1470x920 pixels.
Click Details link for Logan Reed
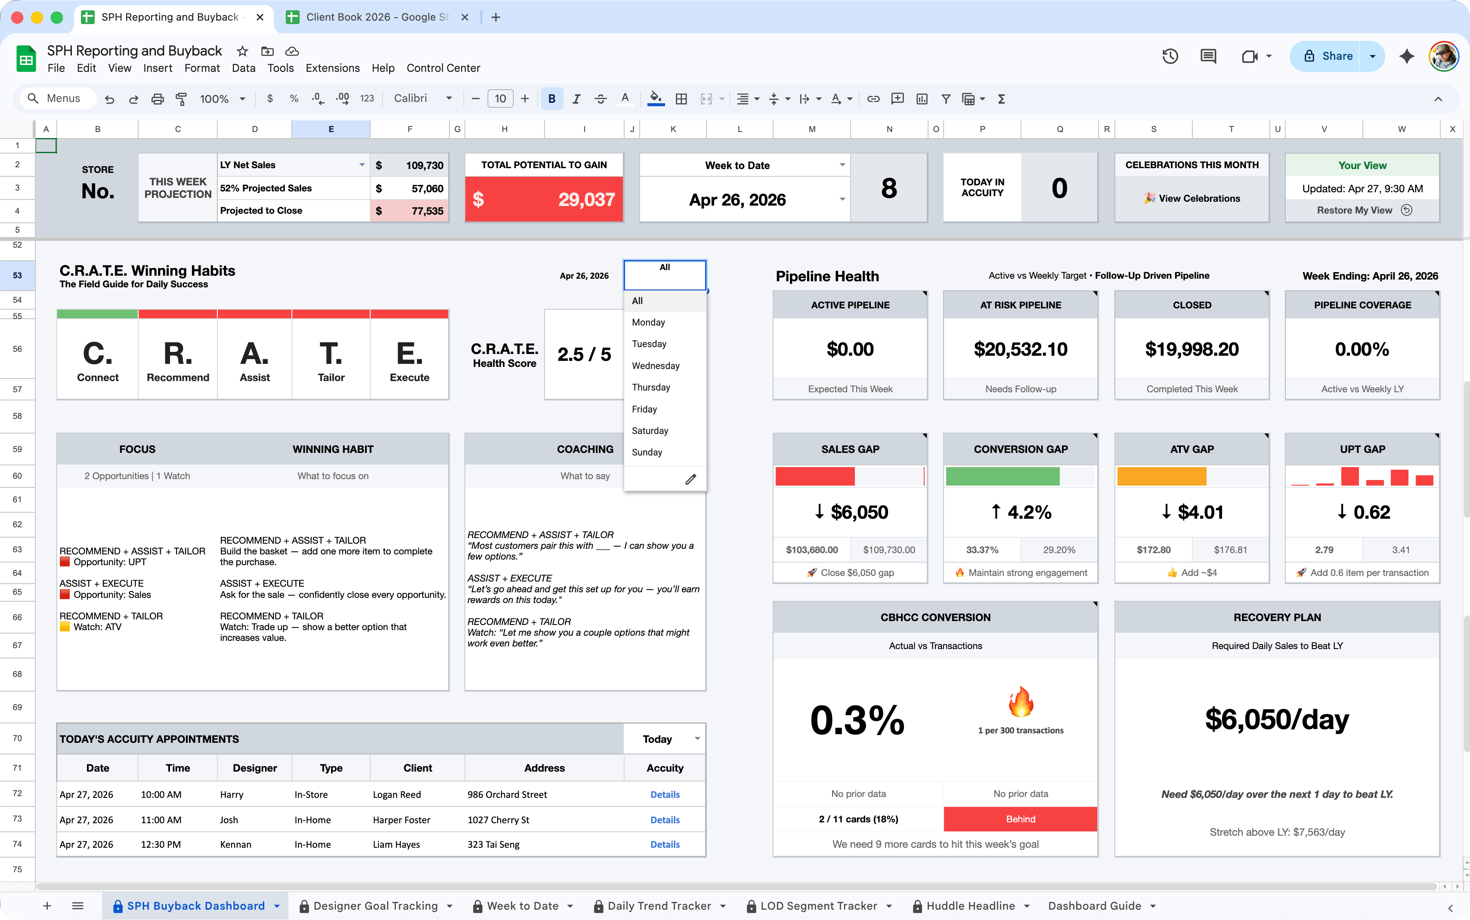(664, 795)
